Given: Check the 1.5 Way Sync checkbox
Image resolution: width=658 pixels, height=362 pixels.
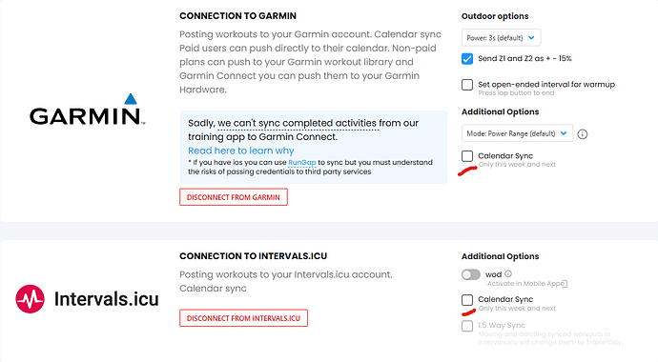Looking at the screenshot, I should [467, 326].
